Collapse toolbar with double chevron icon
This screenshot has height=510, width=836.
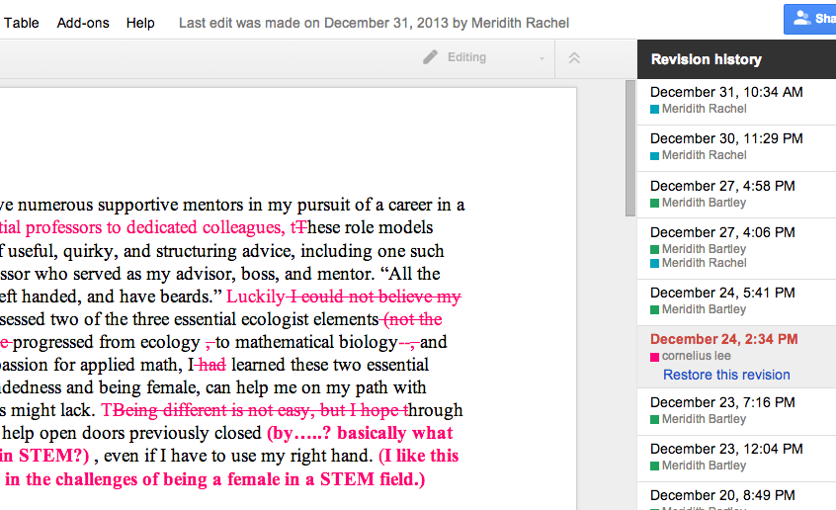click(x=574, y=58)
